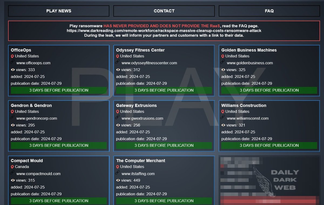Screen dimensions: 324x205
Task: Open The Computer Merchant card title
Action: point(141,161)
